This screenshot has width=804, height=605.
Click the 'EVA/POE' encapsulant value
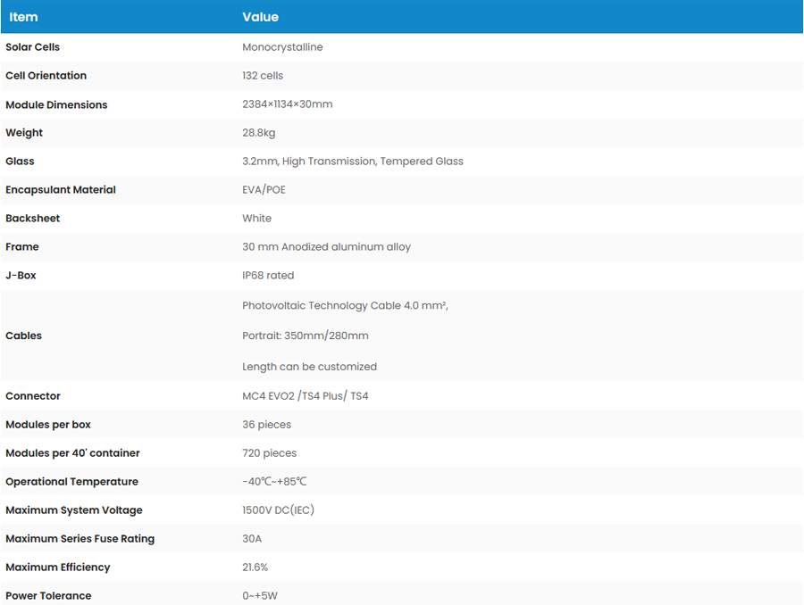[264, 190]
